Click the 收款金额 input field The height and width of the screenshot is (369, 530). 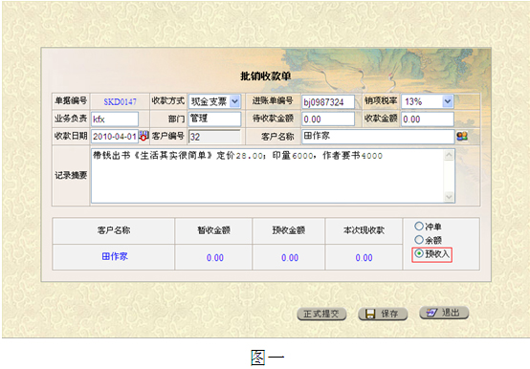(428, 119)
